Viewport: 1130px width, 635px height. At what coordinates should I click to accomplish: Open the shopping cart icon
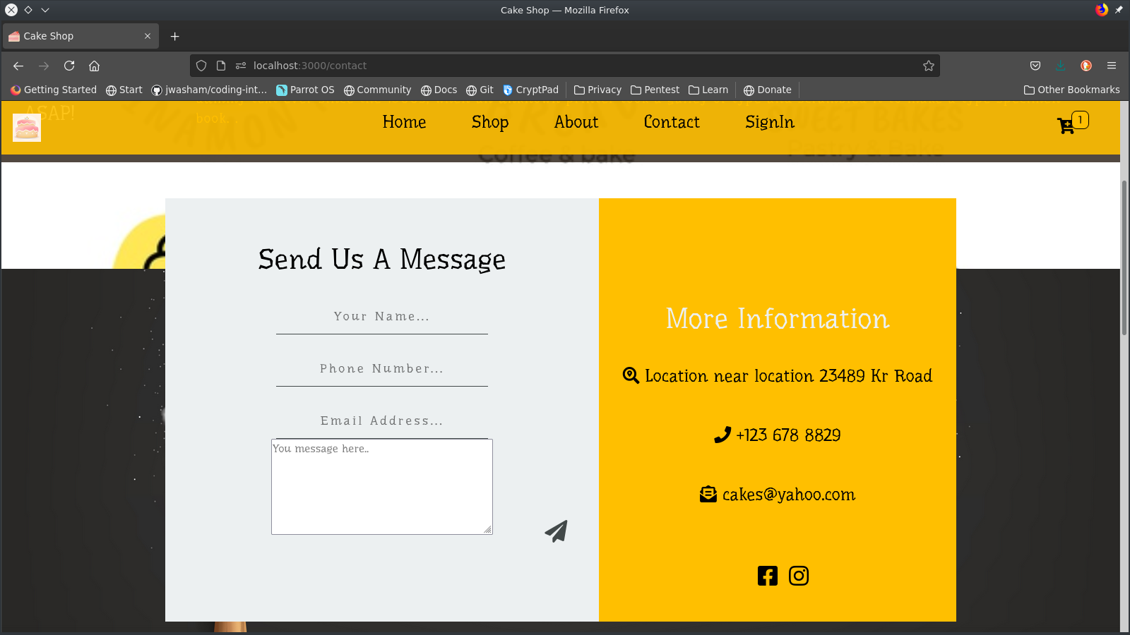pyautogui.click(x=1066, y=125)
